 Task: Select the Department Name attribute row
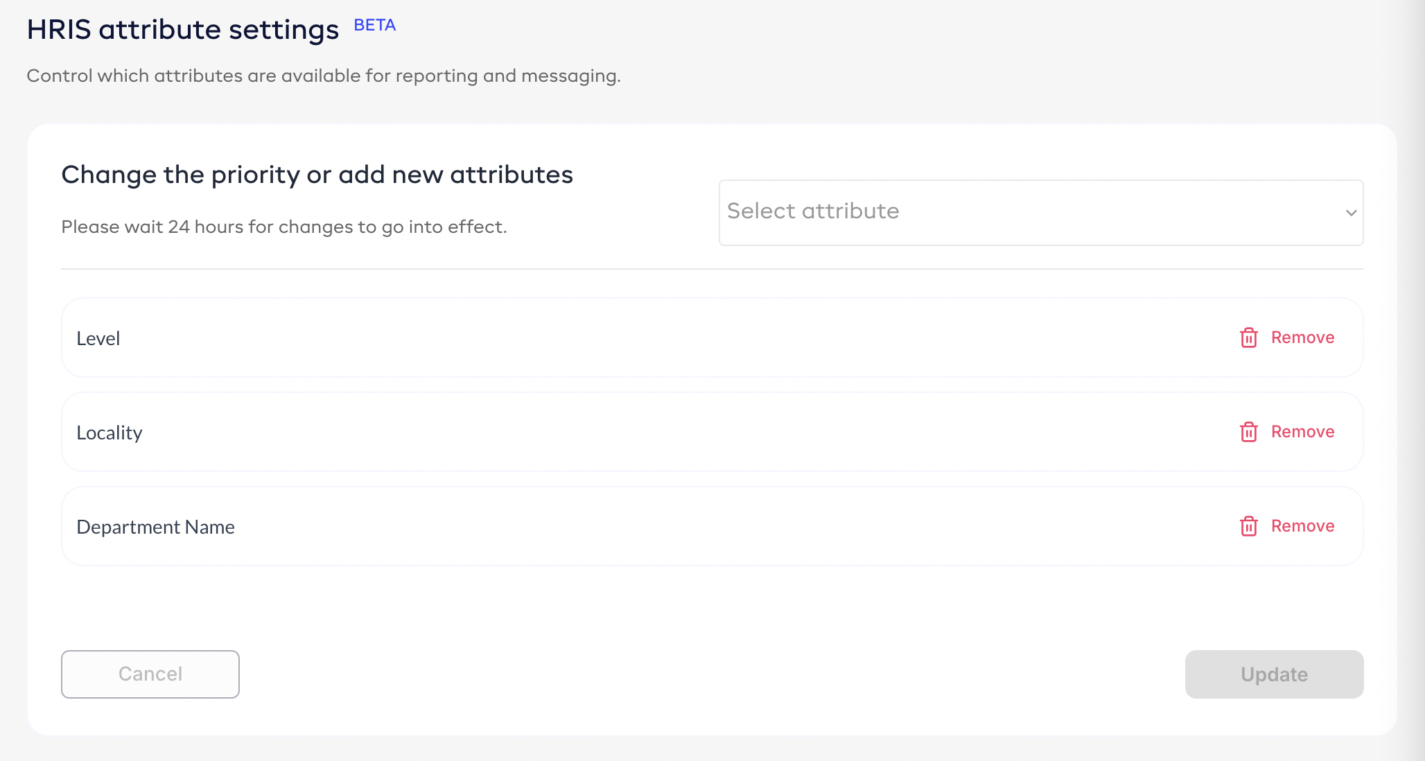coord(624,526)
